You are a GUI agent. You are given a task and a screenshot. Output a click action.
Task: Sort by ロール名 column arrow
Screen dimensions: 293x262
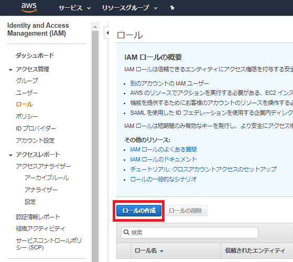[161, 251]
